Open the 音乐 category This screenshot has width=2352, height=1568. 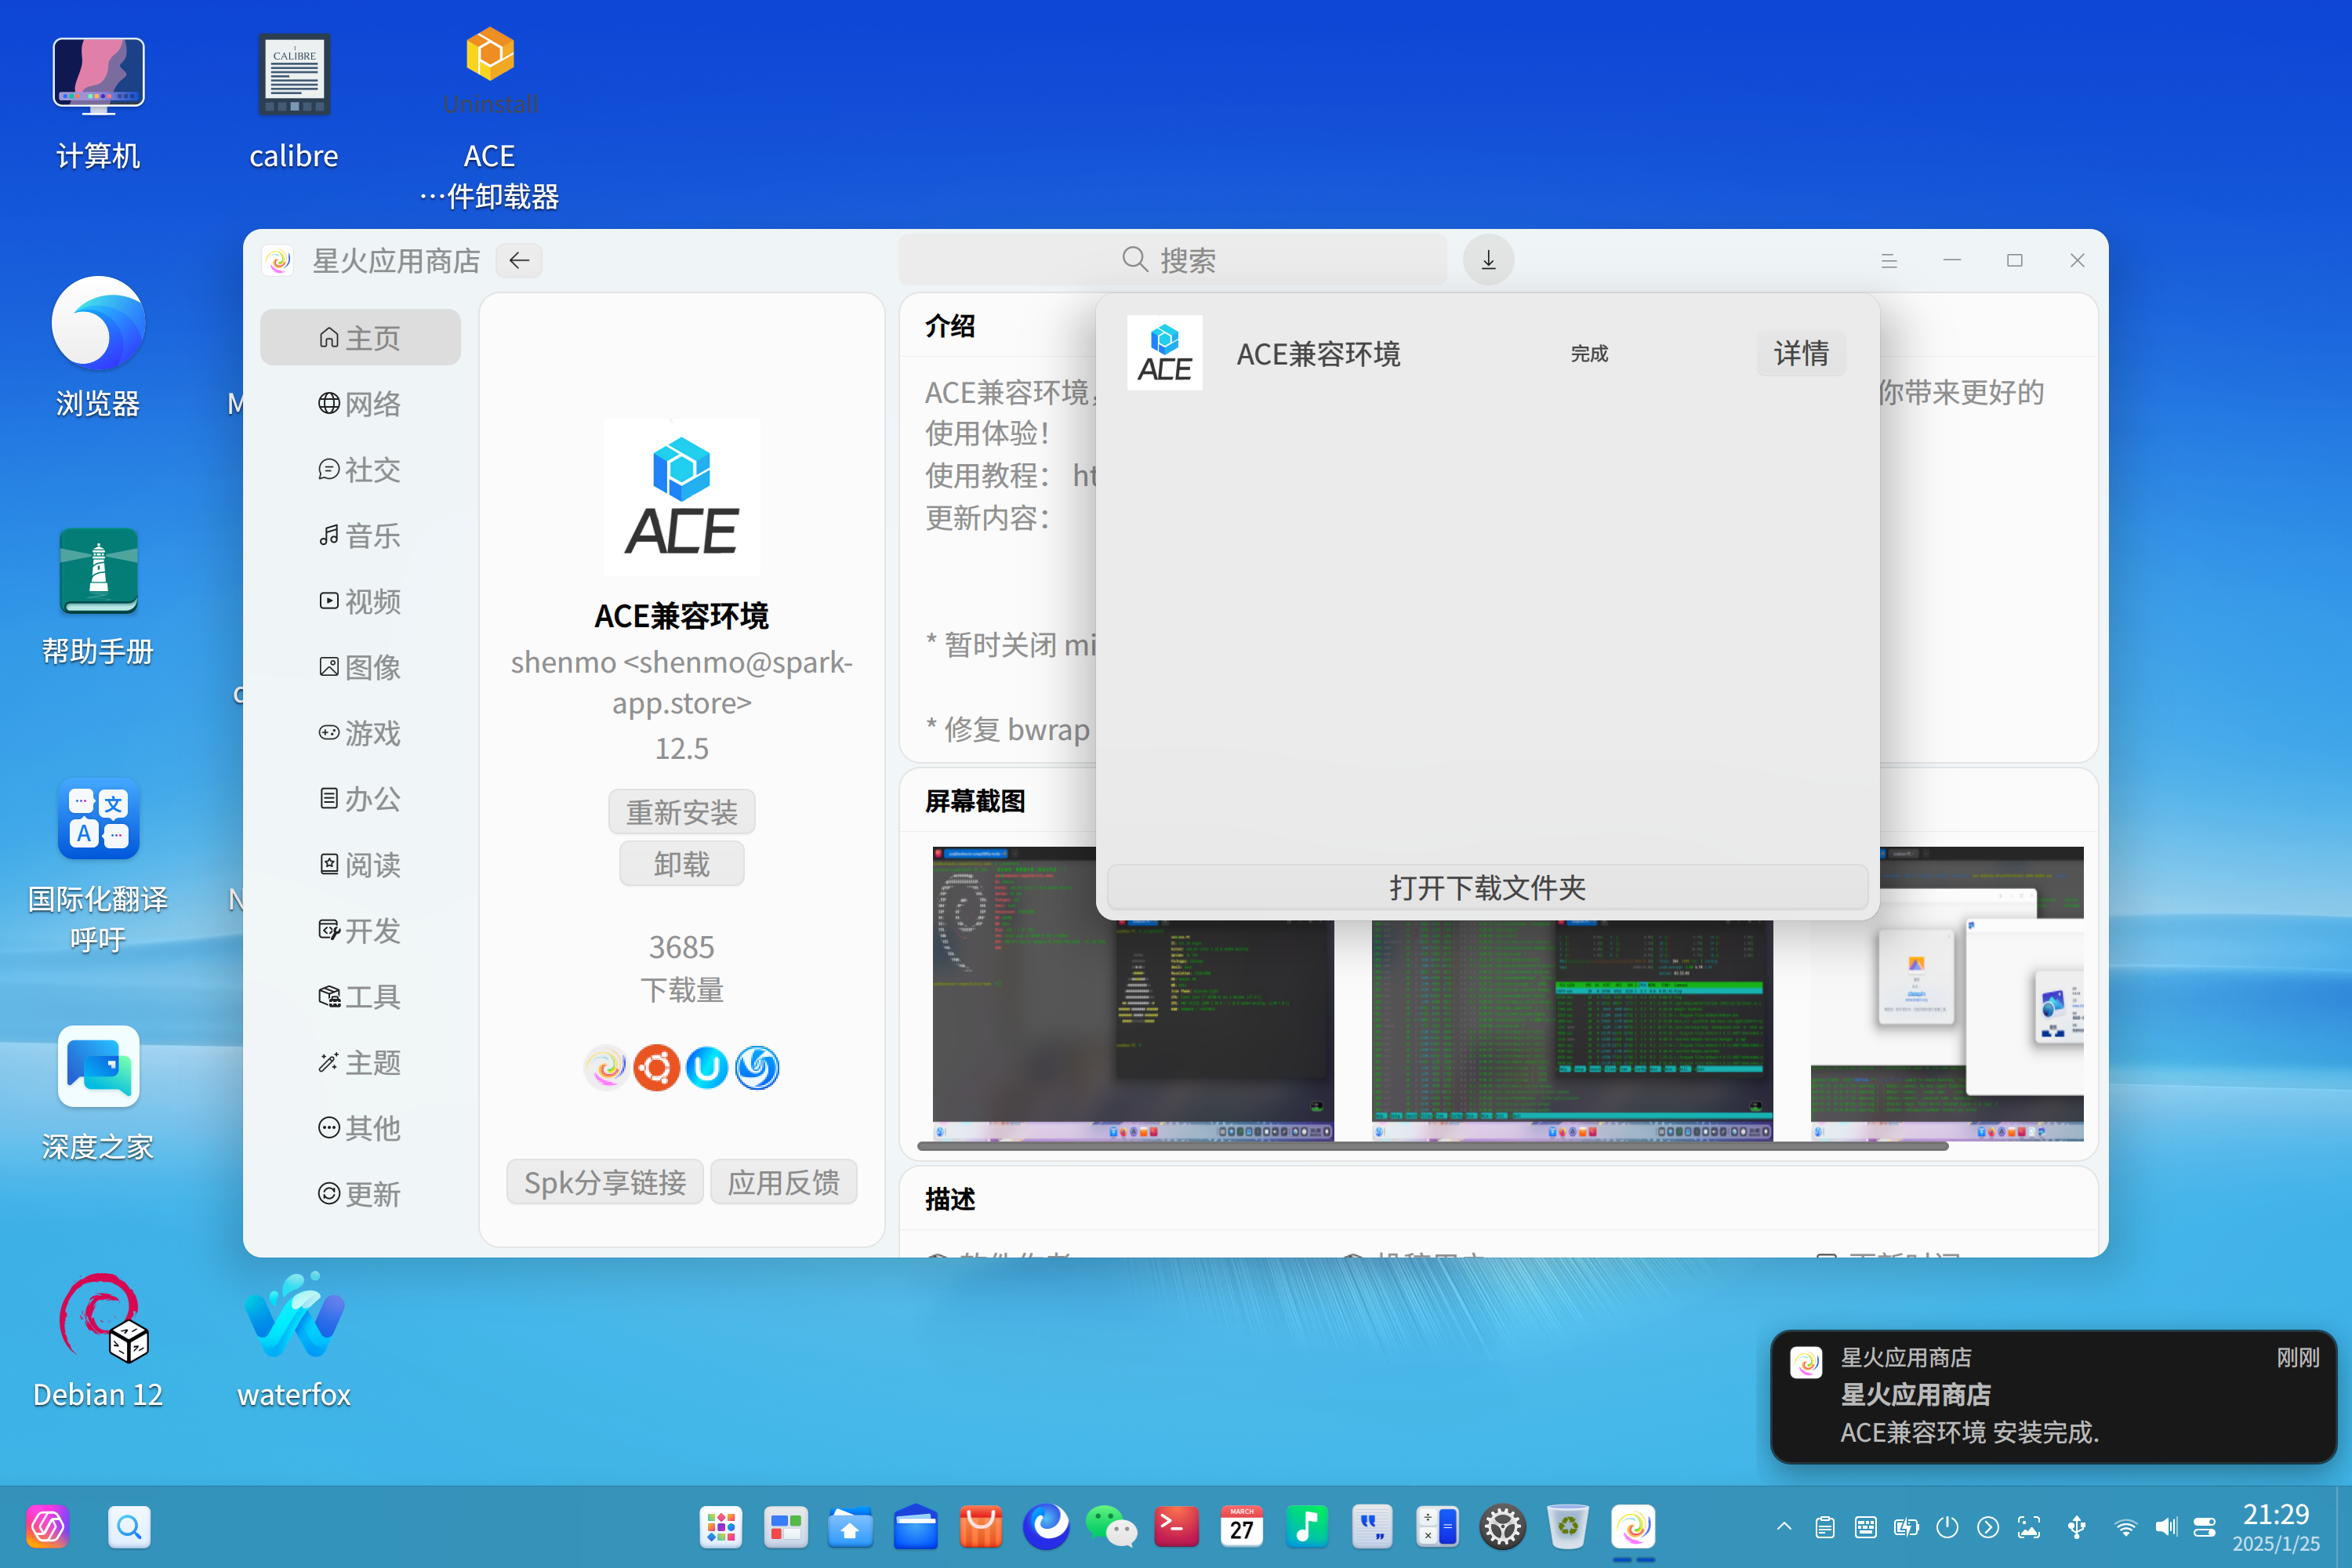(x=360, y=536)
